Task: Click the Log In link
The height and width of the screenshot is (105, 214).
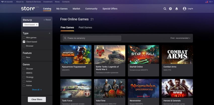Action: 190,9
